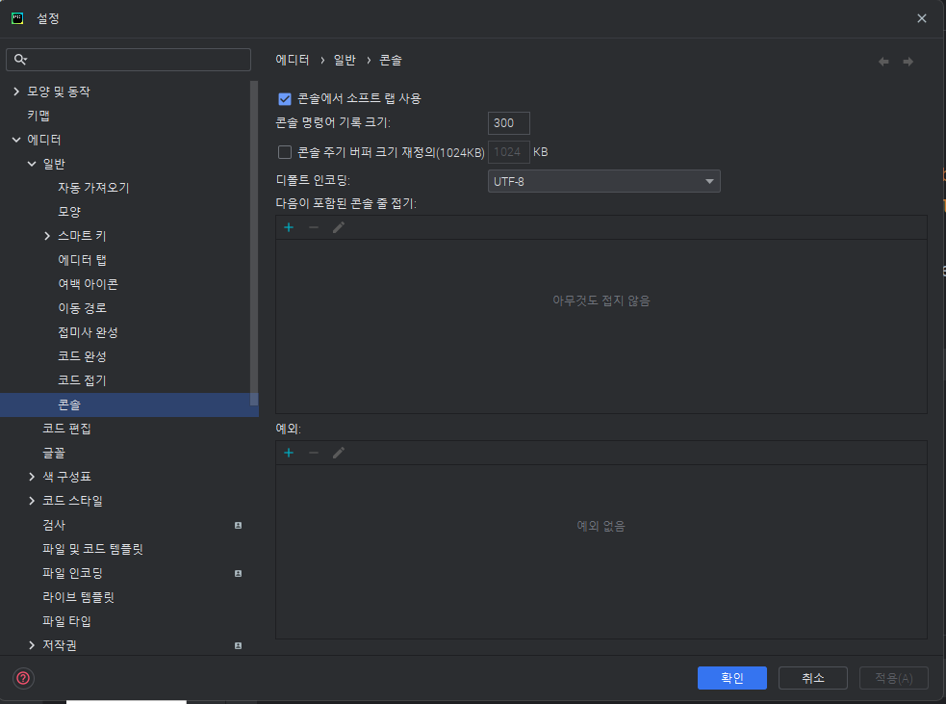Click the add icon in fold console lines toolbar
Screen dimensions: 946x704
(x=289, y=227)
